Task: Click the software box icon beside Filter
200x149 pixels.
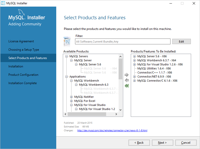Action: click(67, 41)
